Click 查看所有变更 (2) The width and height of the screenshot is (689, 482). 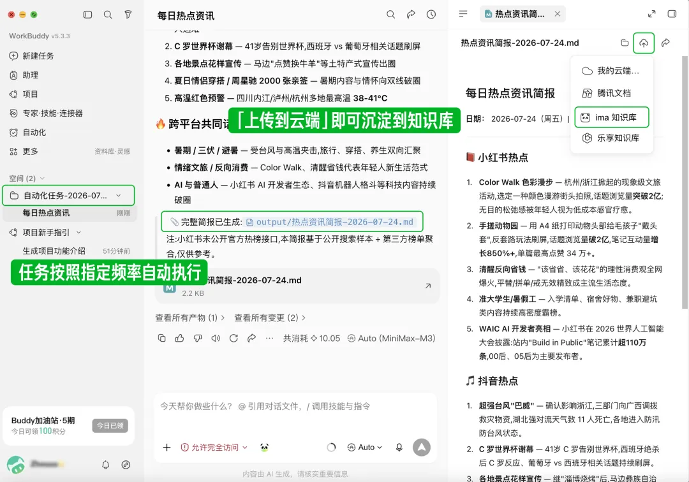(270, 318)
